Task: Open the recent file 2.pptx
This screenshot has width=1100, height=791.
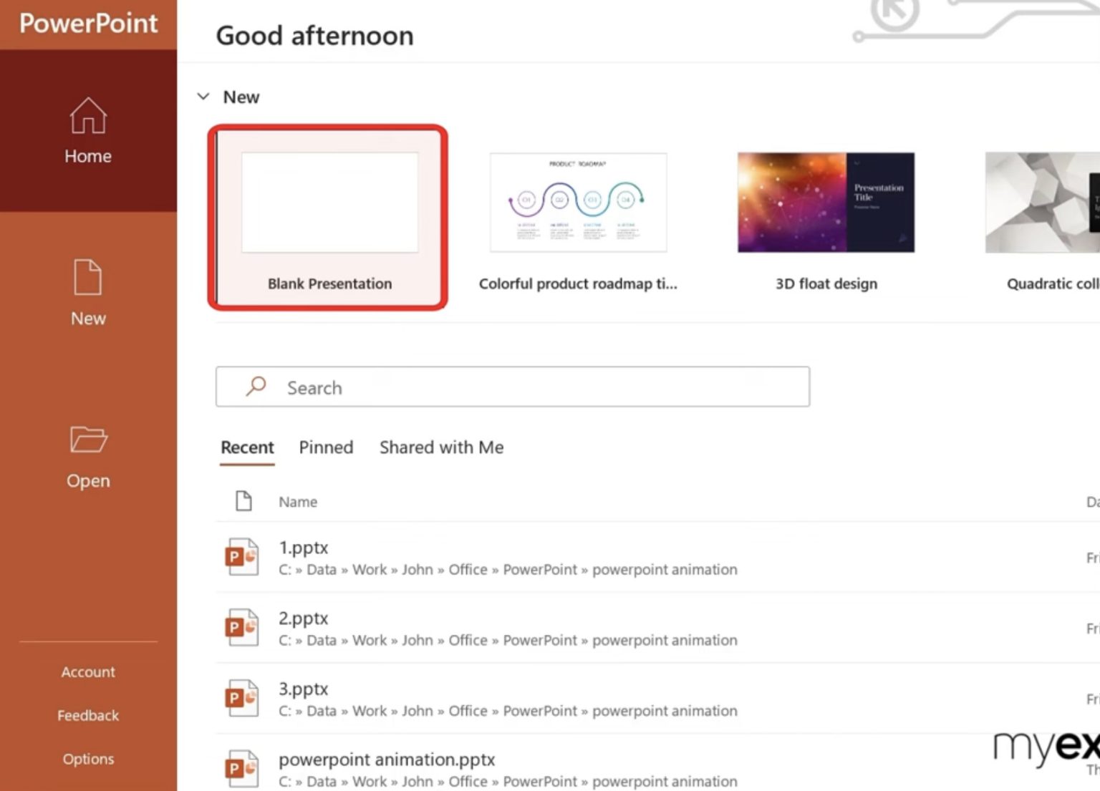Action: pos(303,618)
